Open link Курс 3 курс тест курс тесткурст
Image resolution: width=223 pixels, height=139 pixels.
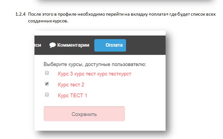[x=94, y=74]
